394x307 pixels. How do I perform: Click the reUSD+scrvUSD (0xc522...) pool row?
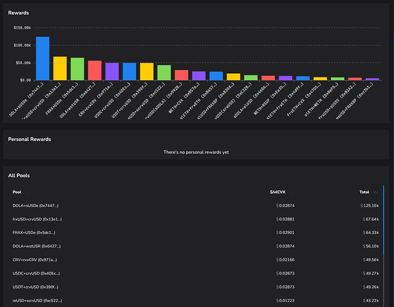click(x=38, y=300)
